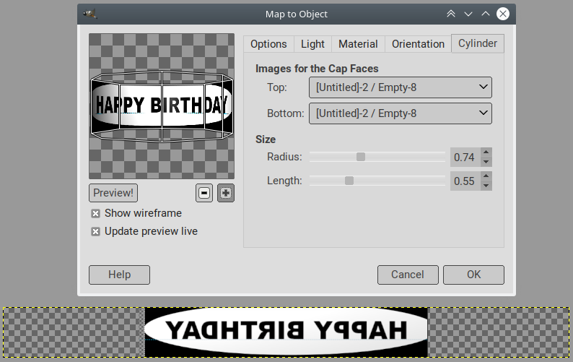Toggle the Show wireframe checkbox
573x362 pixels.
(x=95, y=213)
